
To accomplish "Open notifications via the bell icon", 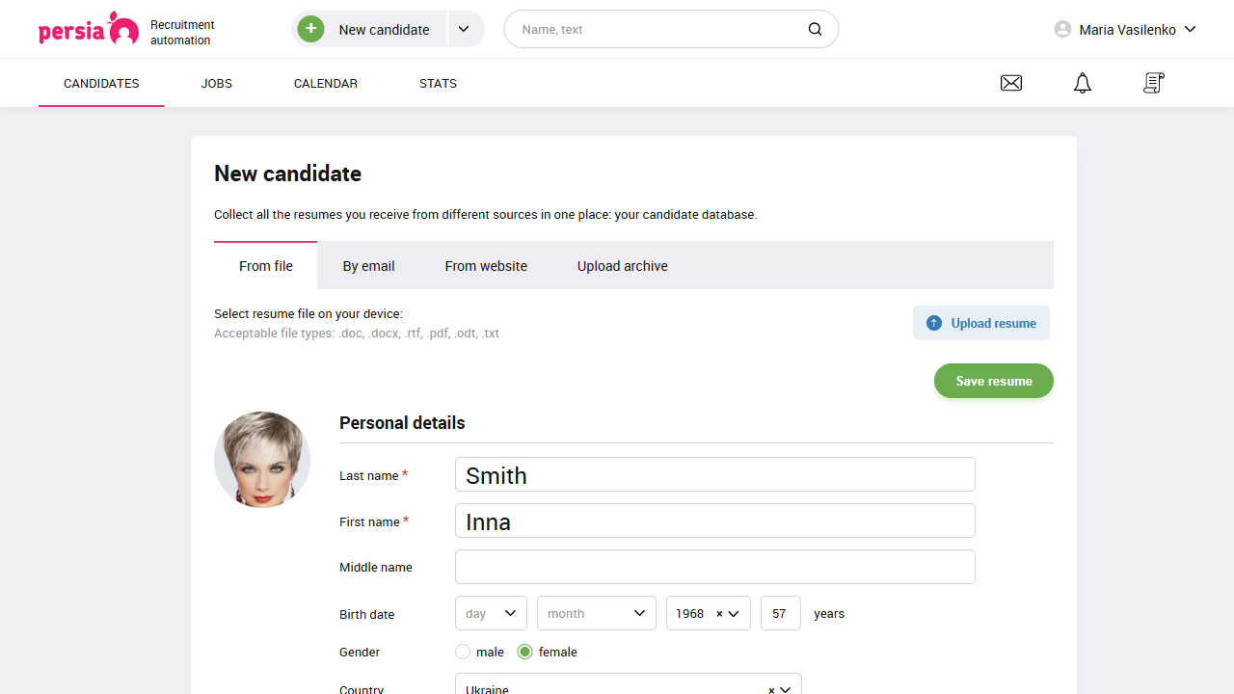I will (1082, 83).
